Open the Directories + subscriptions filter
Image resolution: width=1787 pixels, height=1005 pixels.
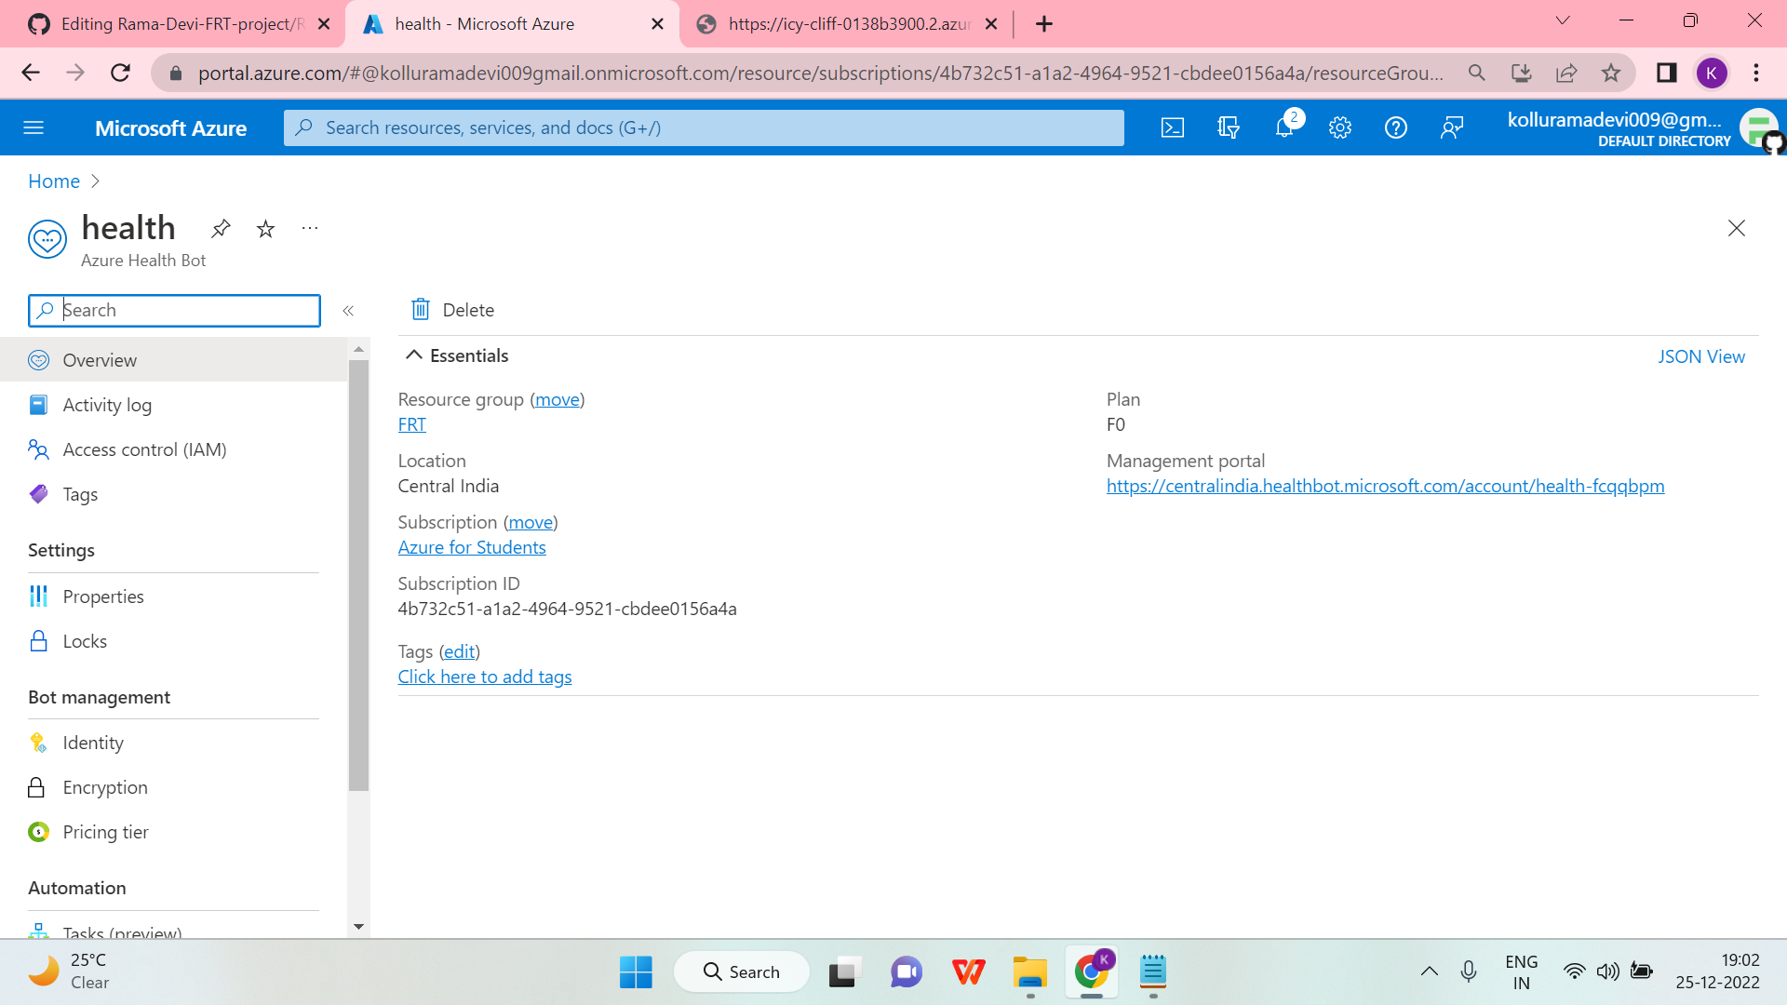[1229, 127]
